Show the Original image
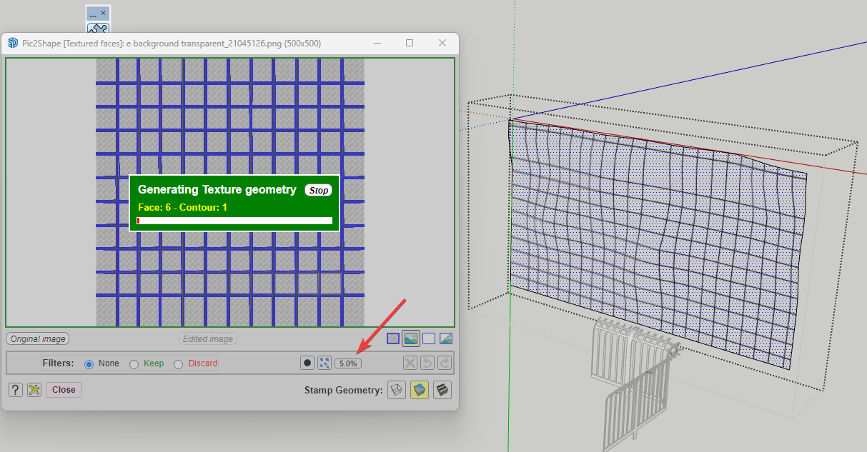867x452 pixels. tap(38, 339)
